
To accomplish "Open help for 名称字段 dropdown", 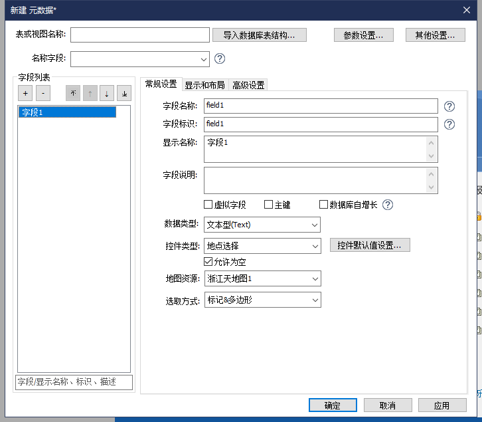I will pyautogui.click(x=220, y=58).
